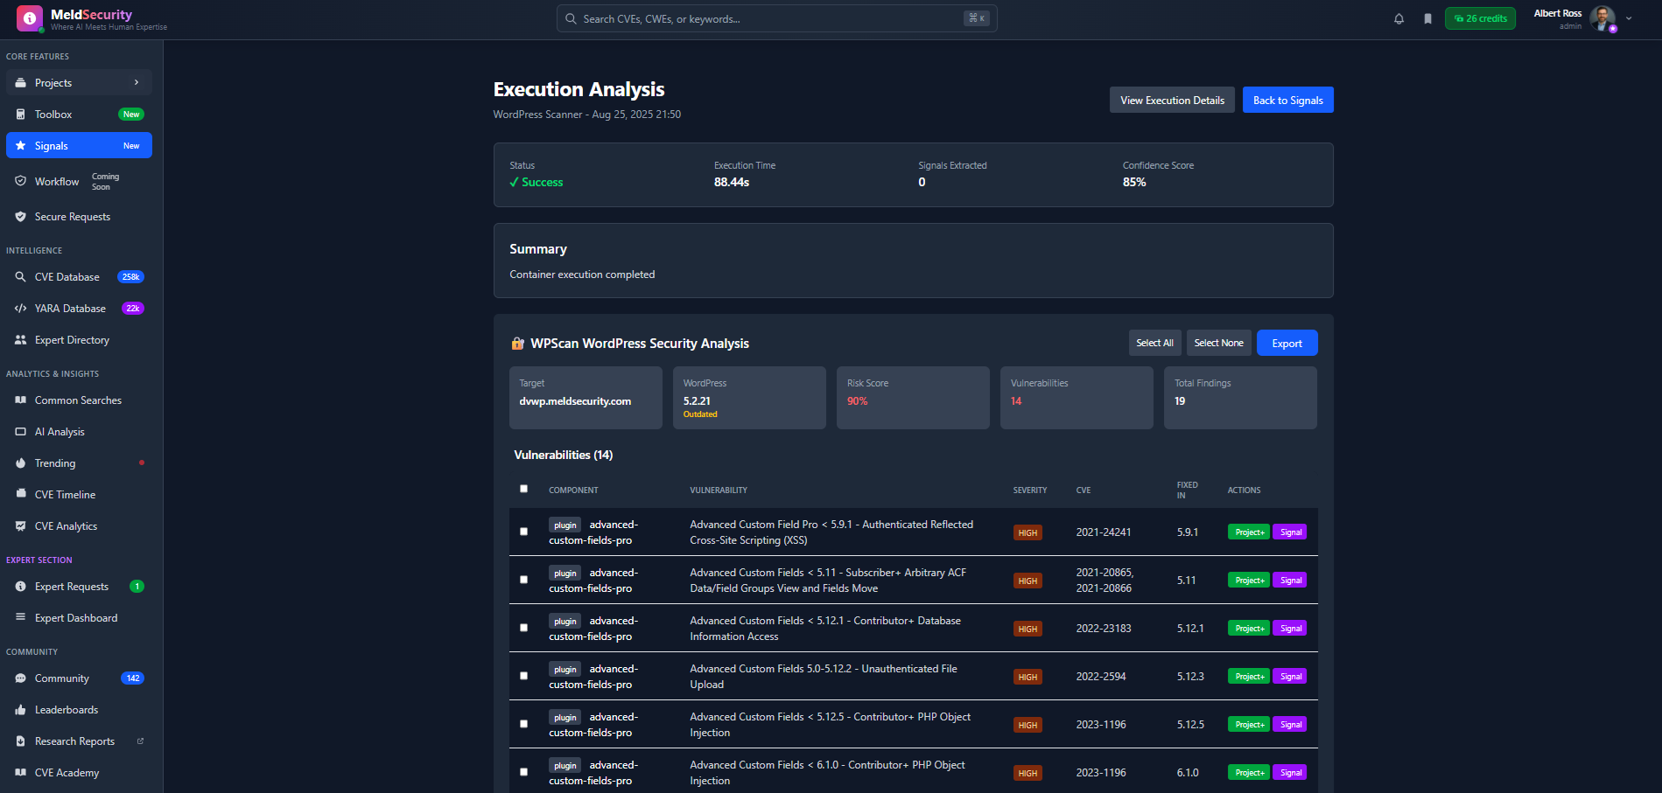Viewport: 1662px width, 793px height.
Task: Click CVE Database magnifier icon
Action: click(21, 277)
